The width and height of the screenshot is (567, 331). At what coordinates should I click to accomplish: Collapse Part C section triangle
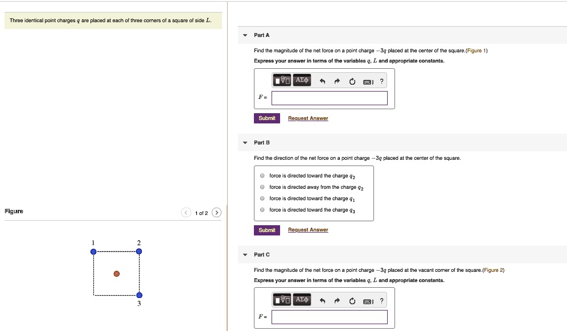245,255
